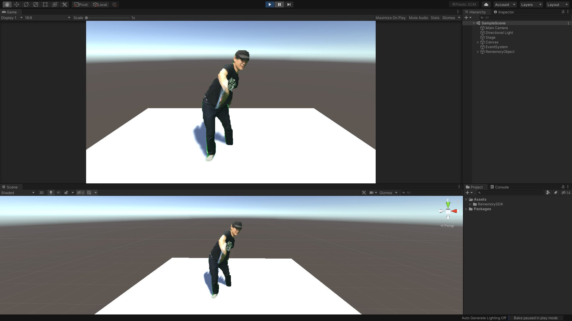Select the Move tool

pos(16,4)
